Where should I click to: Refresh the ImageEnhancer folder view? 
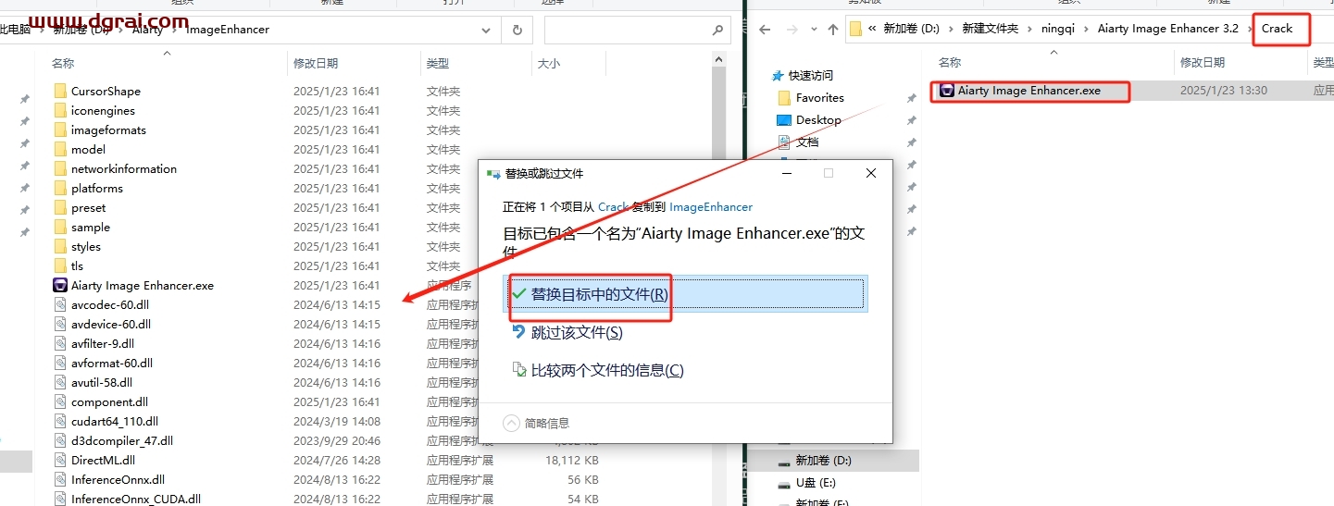(x=517, y=30)
